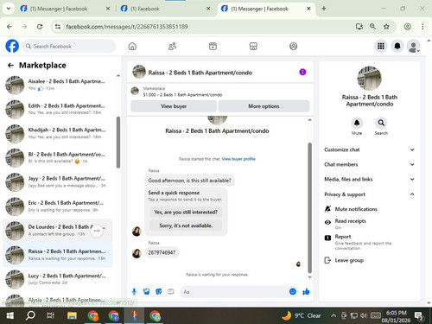Choose a GIF from the composer
Viewport: 432px width, 324px height.
click(171, 292)
